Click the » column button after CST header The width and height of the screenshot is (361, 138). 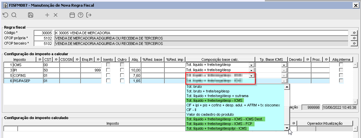click(56, 59)
